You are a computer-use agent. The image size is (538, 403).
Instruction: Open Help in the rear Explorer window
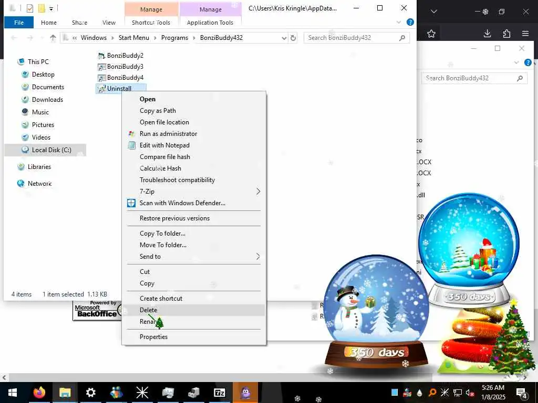click(528, 62)
